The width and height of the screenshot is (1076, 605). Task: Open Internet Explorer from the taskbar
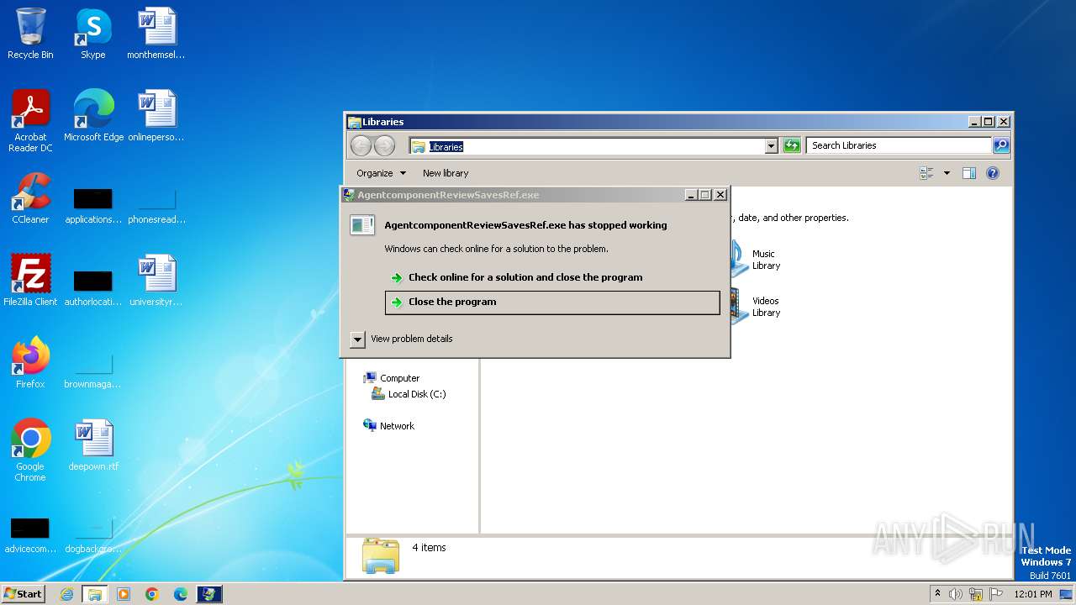66,594
